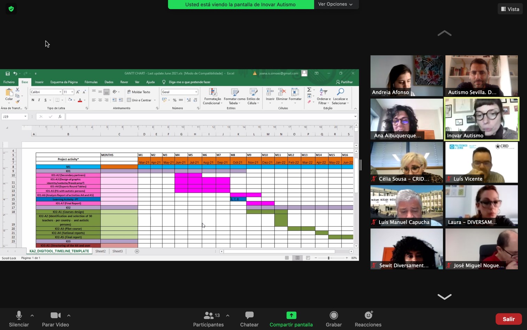The image size is (527, 330).
Task: Change layout with the Vista button
Action: click(x=510, y=9)
